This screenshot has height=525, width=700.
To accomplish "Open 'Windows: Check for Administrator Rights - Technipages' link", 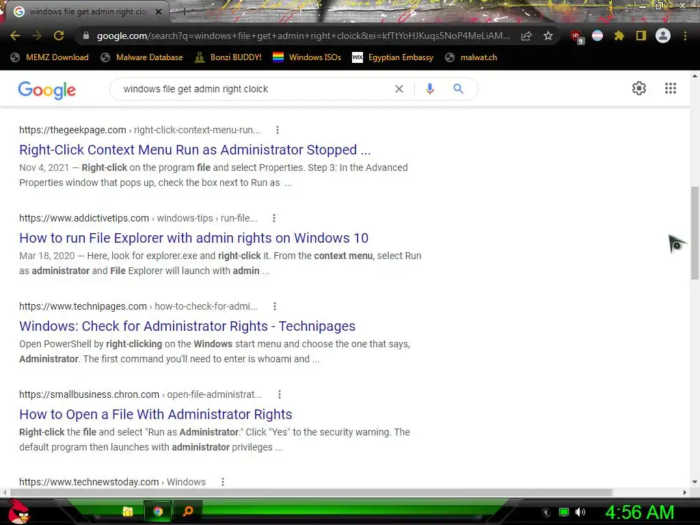I will [x=187, y=326].
